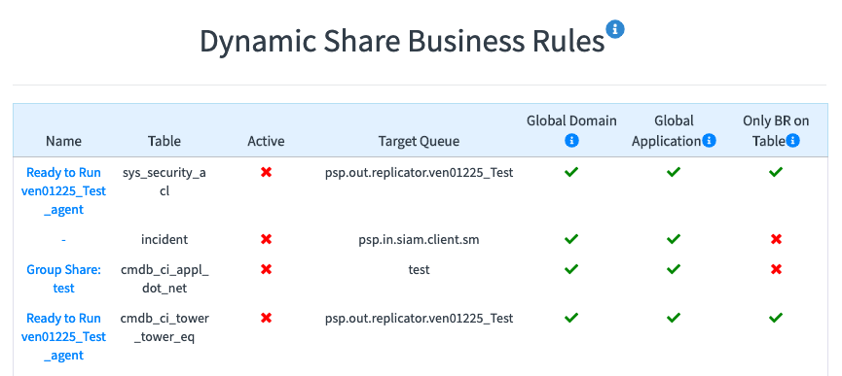The height and width of the screenshot is (376, 842).
Task: Click the Name column header
Action: point(63,142)
